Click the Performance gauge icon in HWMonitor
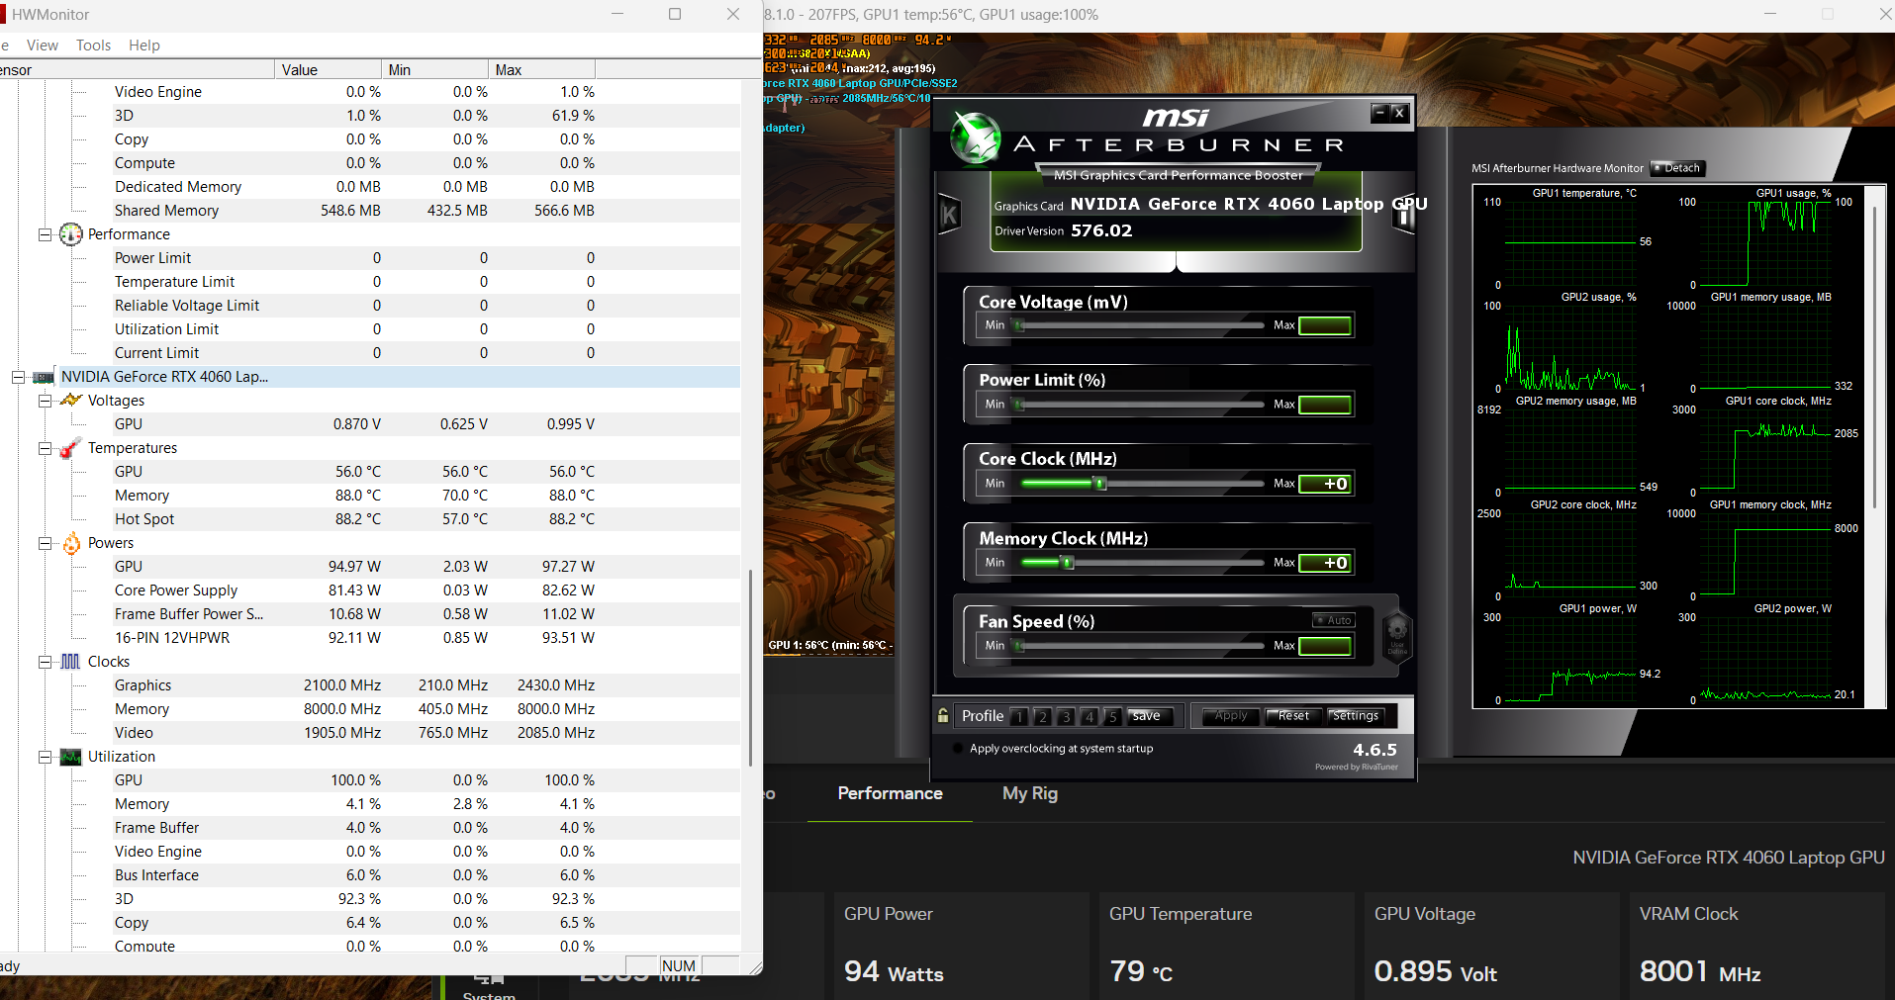 point(71,234)
